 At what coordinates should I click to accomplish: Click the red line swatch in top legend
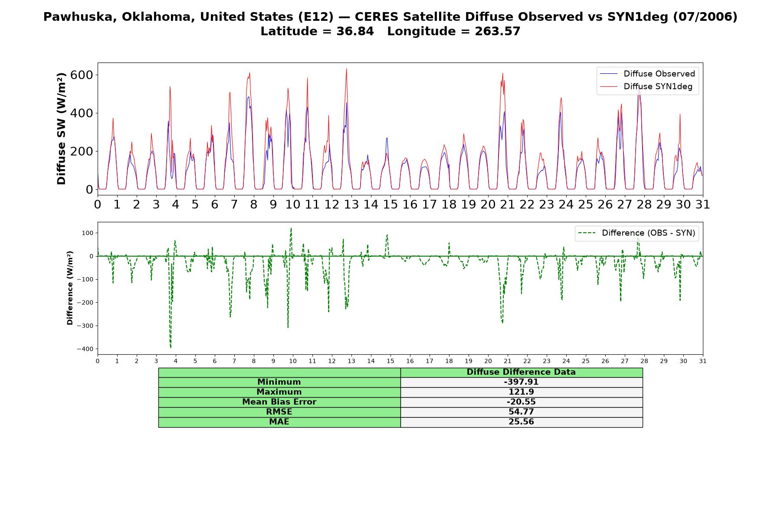[x=609, y=86]
